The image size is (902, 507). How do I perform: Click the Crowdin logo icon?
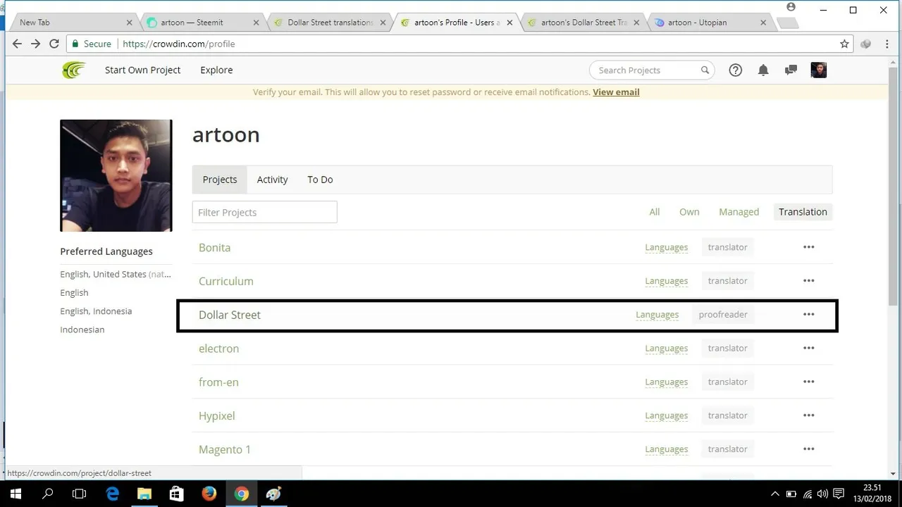pos(73,70)
